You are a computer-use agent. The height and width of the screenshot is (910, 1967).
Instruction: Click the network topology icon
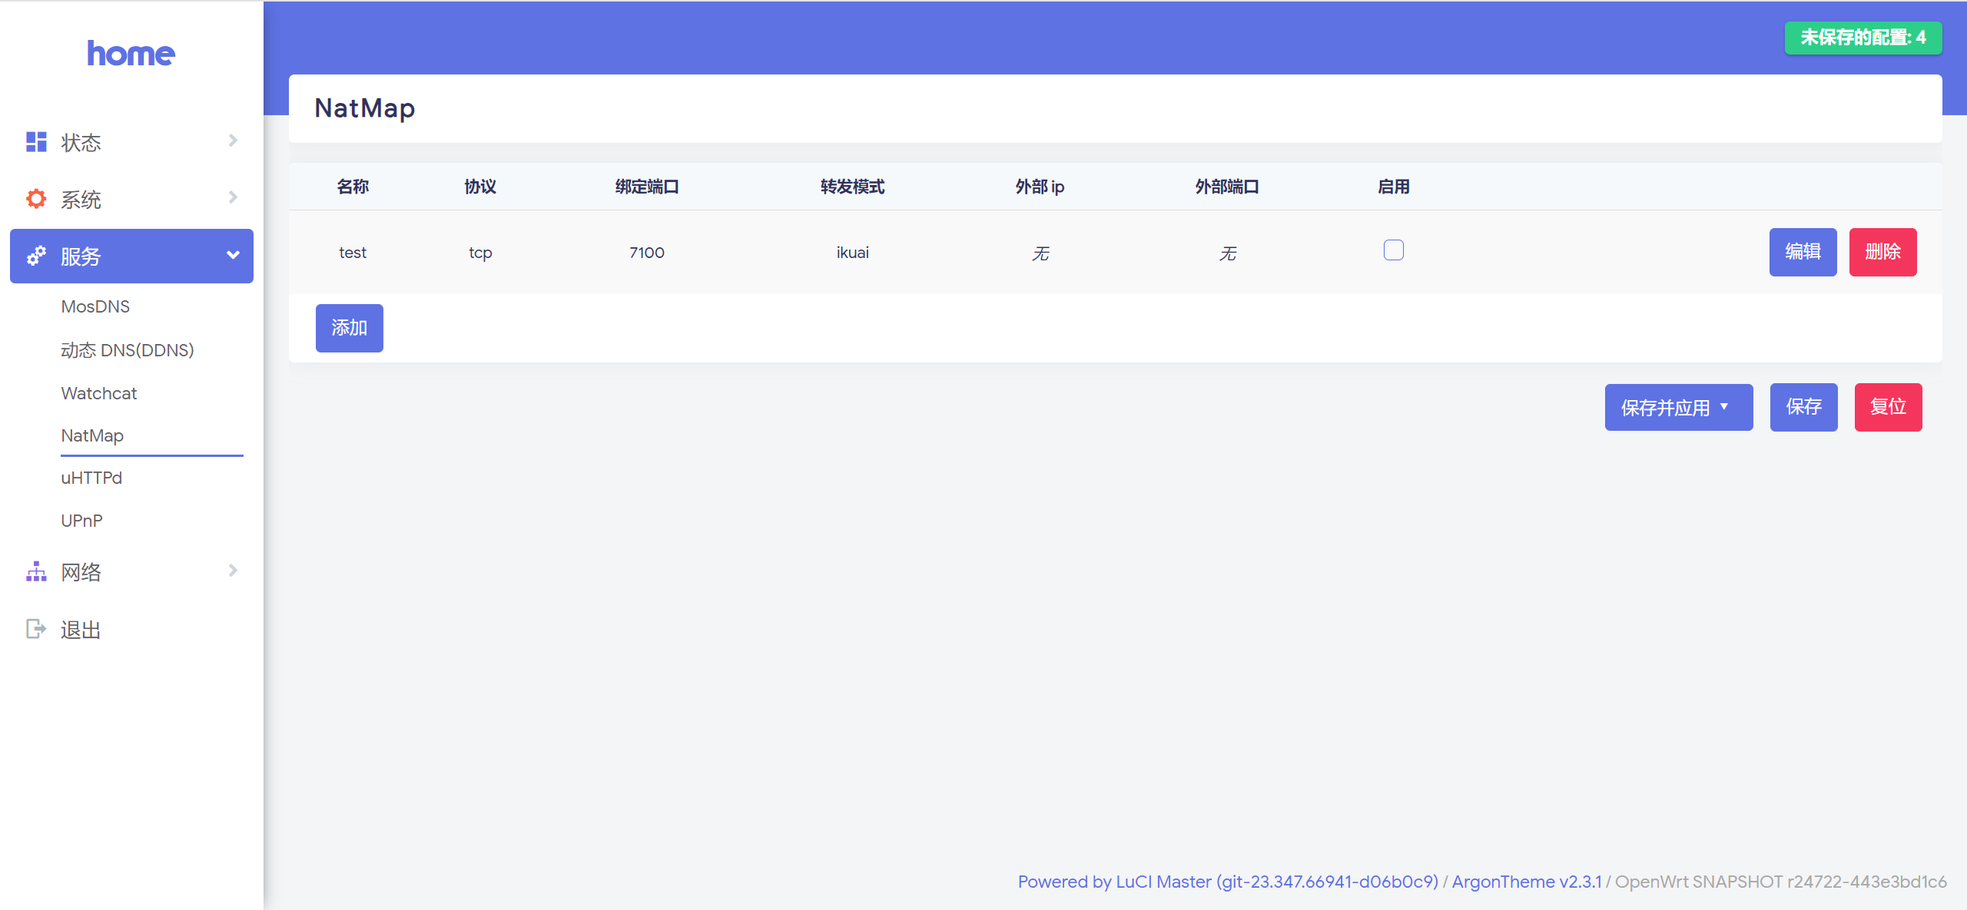tap(36, 572)
